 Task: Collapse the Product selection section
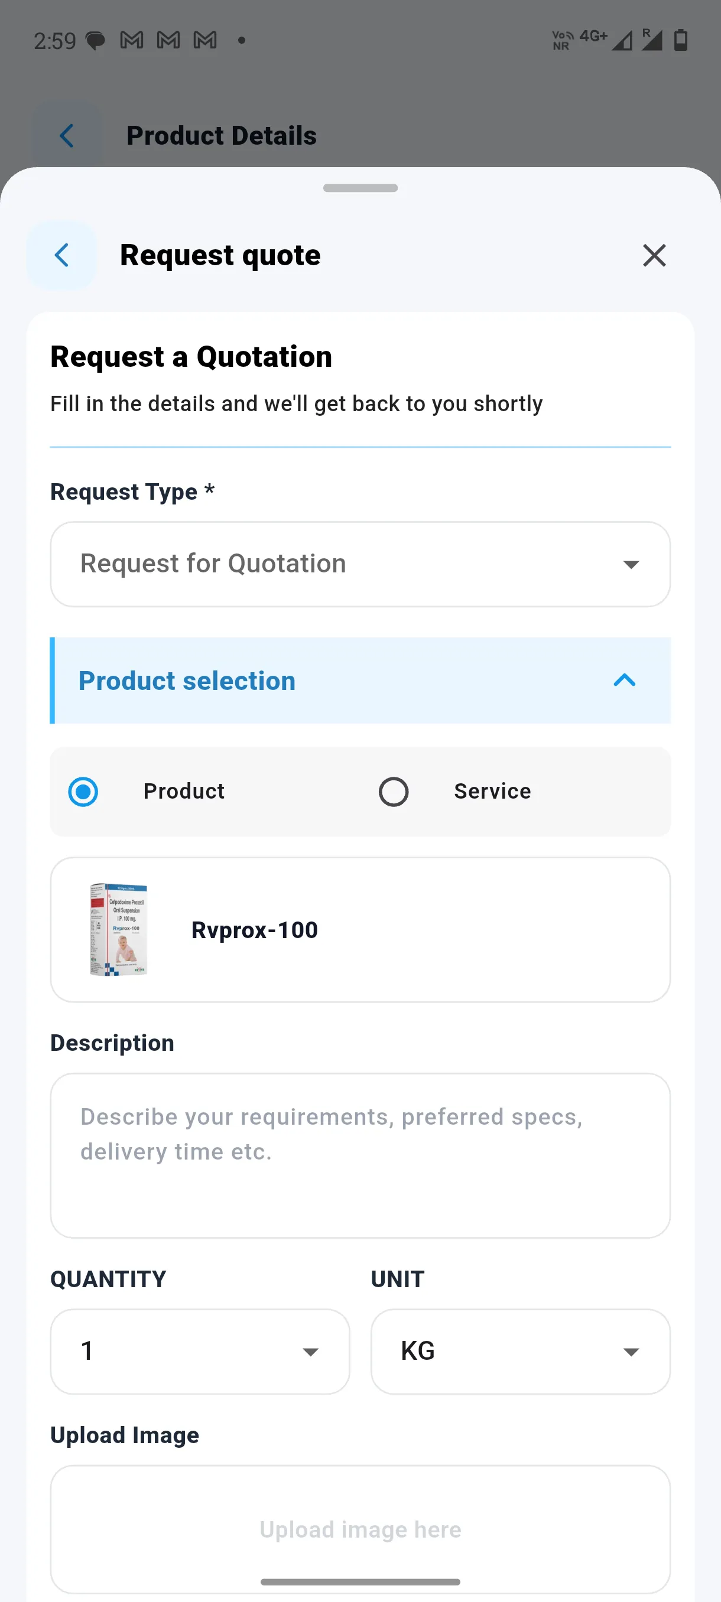(x=624, y=680)
